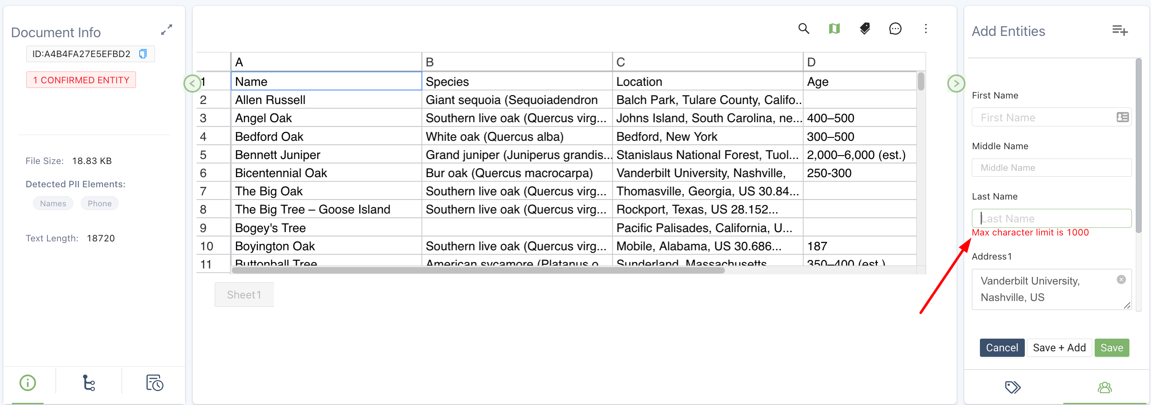Switch to the document info tab
Viewport: 1151px width, 405px height.
tap(28, 383)
